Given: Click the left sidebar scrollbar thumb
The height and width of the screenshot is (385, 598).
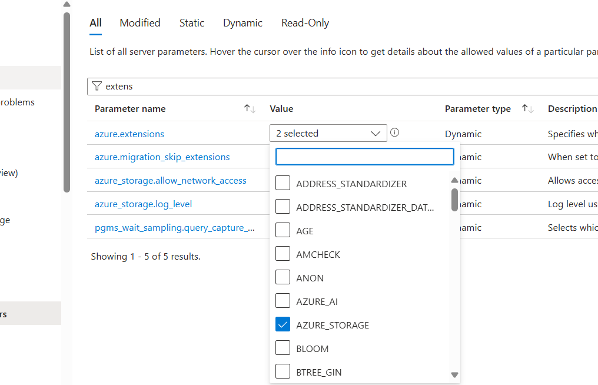Looking at the screenshot, I should click(67, 102).
